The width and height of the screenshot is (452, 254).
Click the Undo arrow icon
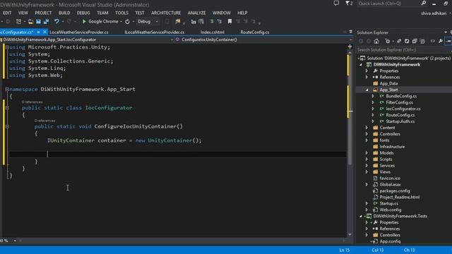point(56,22)
